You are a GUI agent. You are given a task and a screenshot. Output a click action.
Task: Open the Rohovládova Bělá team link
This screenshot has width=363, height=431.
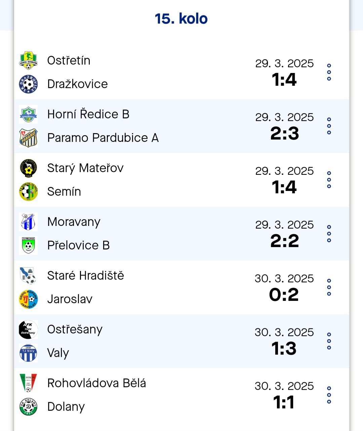tap(97, 383)
